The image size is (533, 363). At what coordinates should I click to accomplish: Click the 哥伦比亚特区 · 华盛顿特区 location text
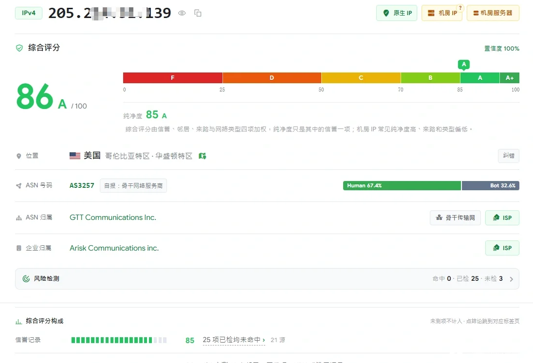(x=149, y=156)
